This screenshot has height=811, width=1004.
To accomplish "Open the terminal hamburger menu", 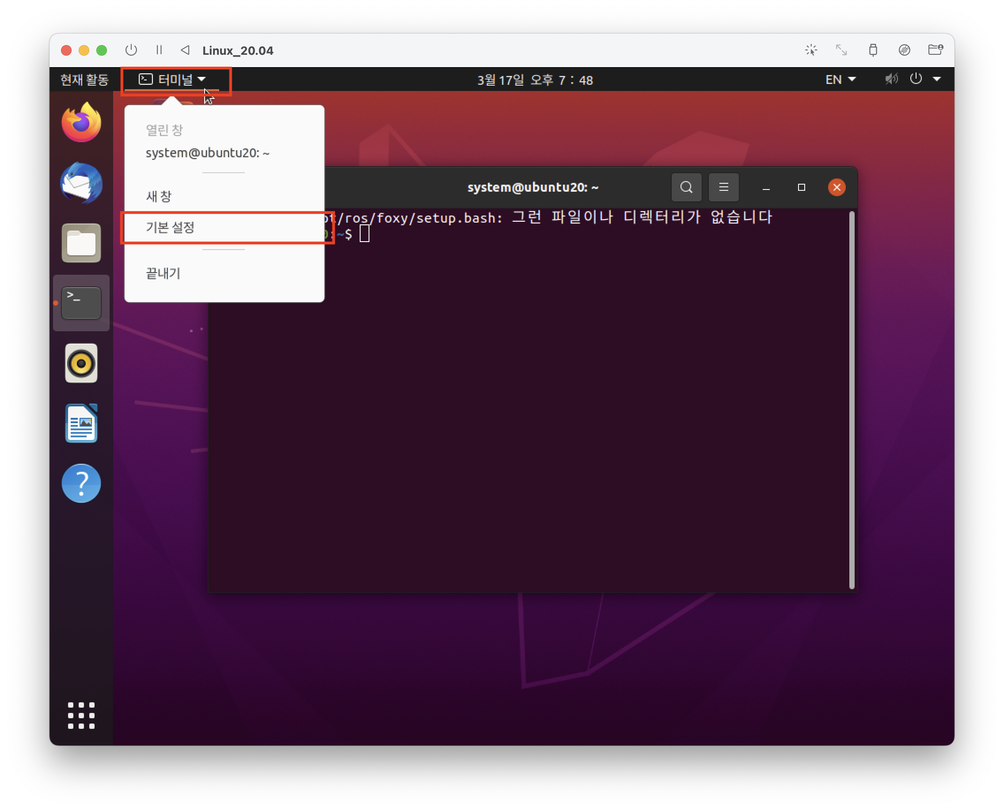I will [x=723, y=187].
